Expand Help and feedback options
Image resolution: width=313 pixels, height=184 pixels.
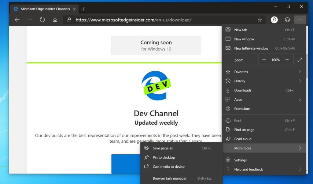(x=249, y=169)
